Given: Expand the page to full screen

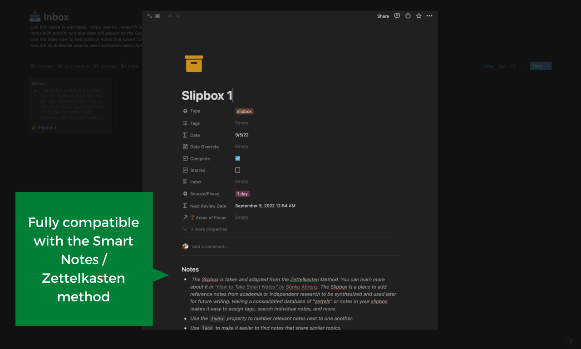Looking at the screenshot, I should [x=150, y=16].
